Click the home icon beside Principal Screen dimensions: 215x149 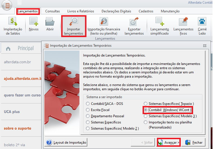[x=8, y=49]
